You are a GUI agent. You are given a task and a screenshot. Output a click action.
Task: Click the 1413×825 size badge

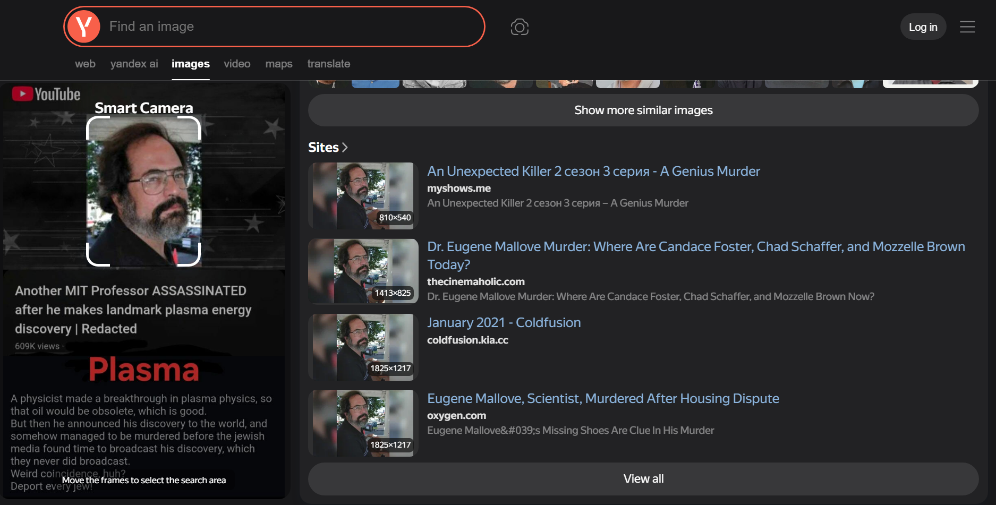point(393,293)
